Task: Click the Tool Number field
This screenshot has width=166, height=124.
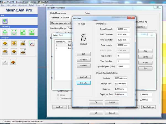Action: click(x=123, y=61)
